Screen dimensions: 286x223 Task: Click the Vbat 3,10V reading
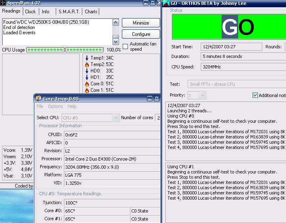tap(18, 176)
